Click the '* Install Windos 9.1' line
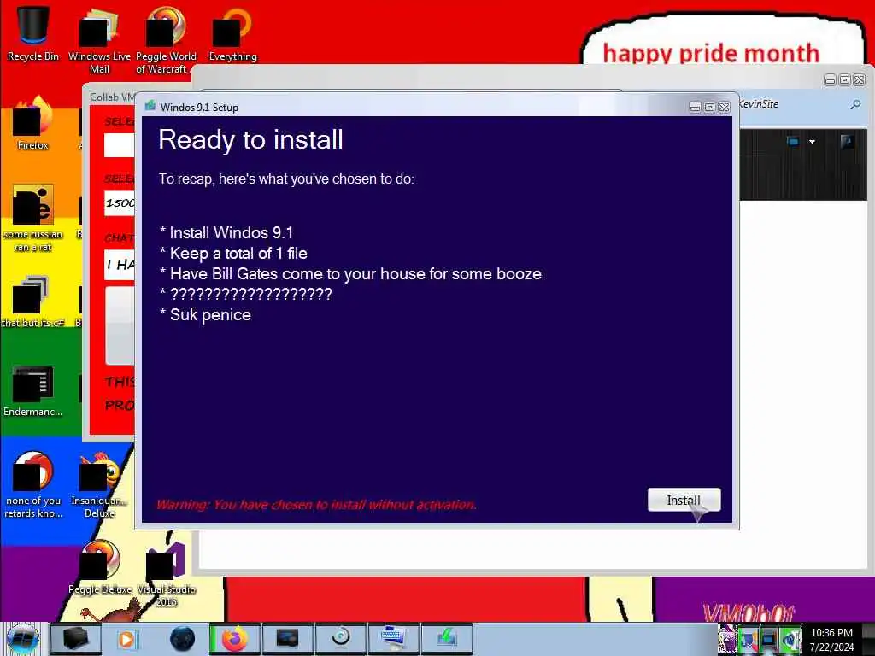The image size is (875, 656). [x=226, y=232]
